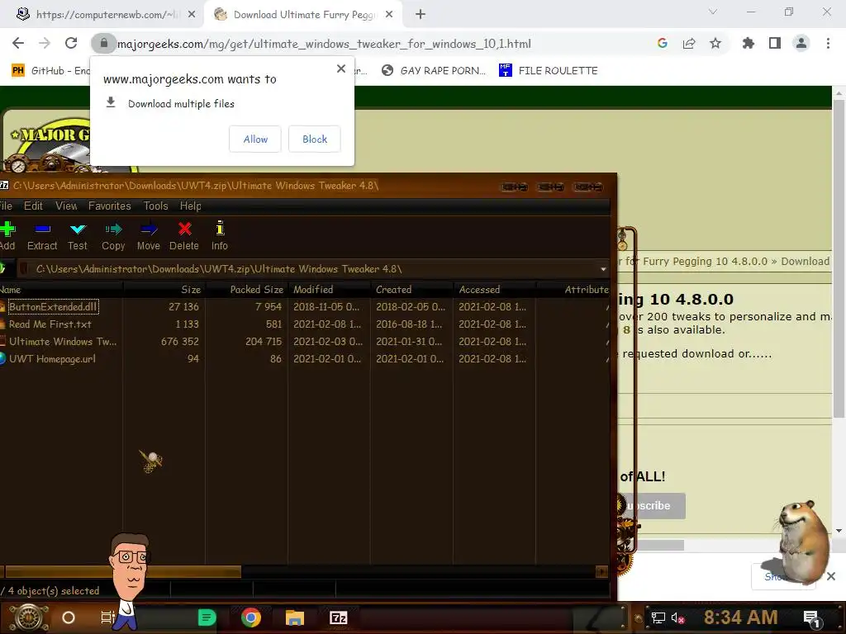
Task: Close the computernewb.com tab
Action: click(x=192, y=15)
